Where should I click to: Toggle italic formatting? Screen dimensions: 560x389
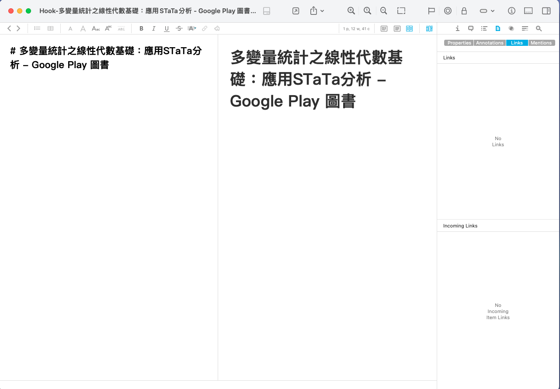tap(154, 28)
